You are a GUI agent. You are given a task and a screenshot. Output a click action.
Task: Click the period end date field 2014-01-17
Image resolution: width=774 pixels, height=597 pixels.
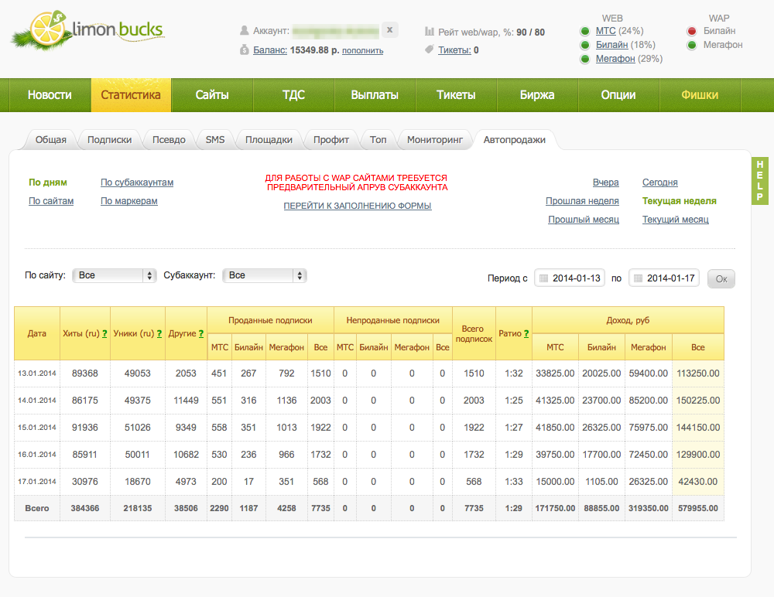click(x=670, y=278)
